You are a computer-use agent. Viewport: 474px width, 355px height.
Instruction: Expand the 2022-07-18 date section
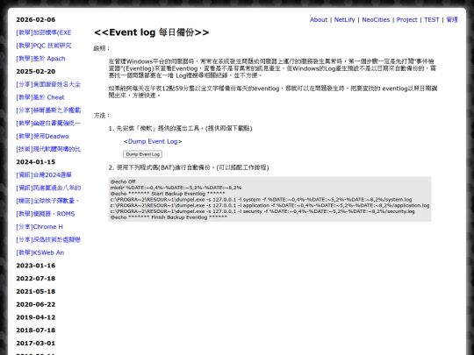coord(36,279)
